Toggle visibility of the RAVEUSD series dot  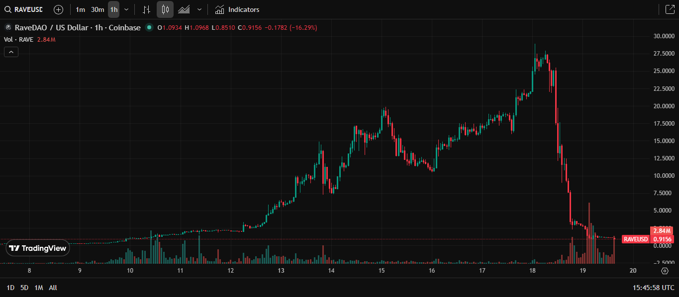tap(148, 28)
